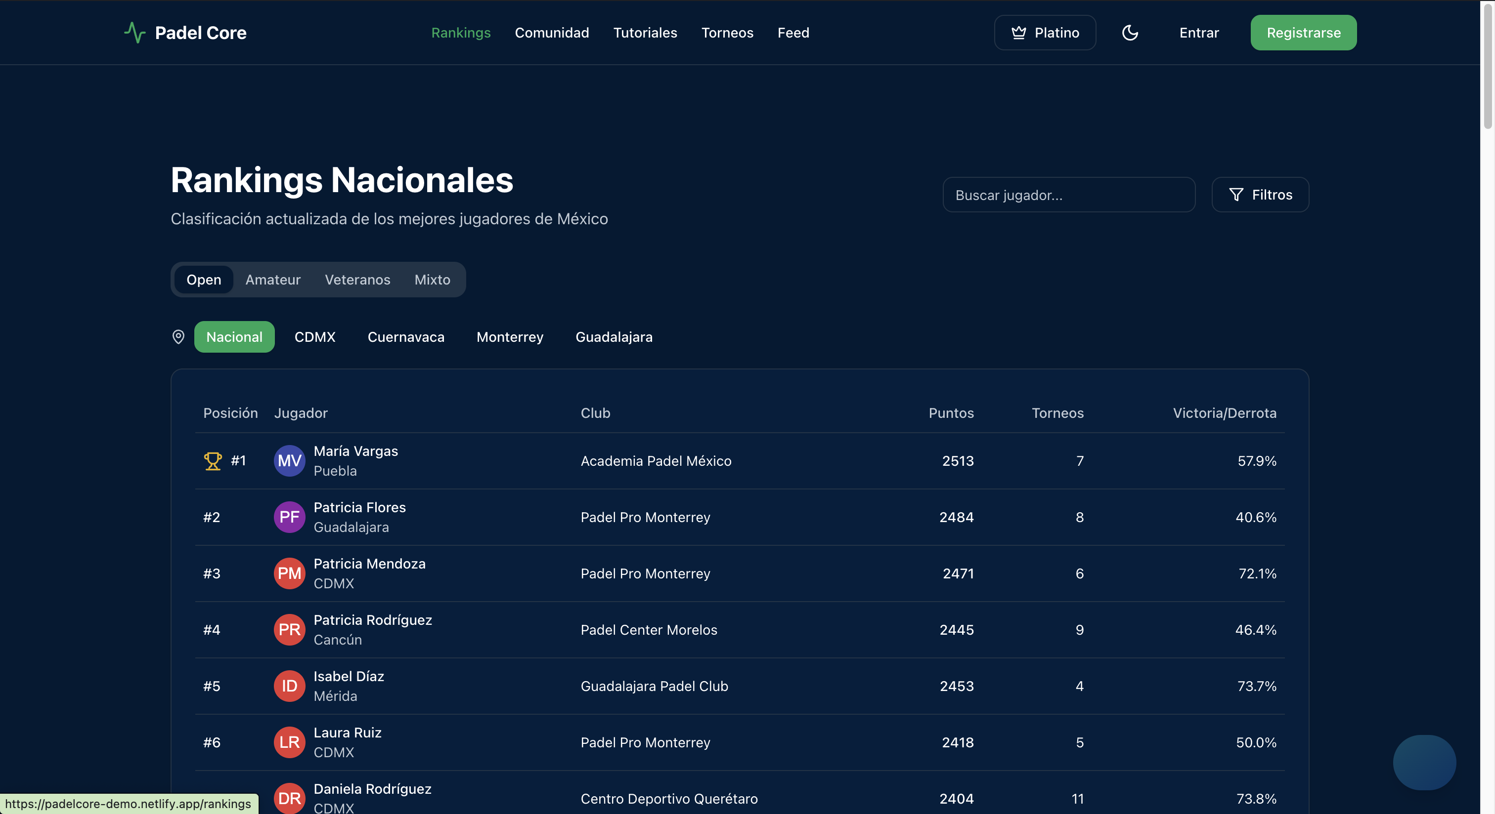
Task: Click the Padel Core logo icon
Action: click(x=134, y=33)
